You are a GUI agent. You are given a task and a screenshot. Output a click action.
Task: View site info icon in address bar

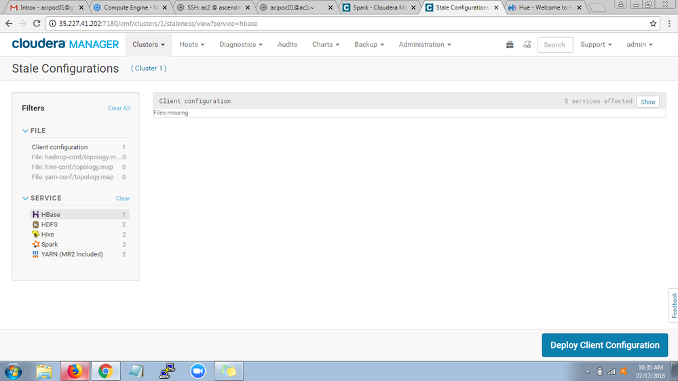click(52, 23)
